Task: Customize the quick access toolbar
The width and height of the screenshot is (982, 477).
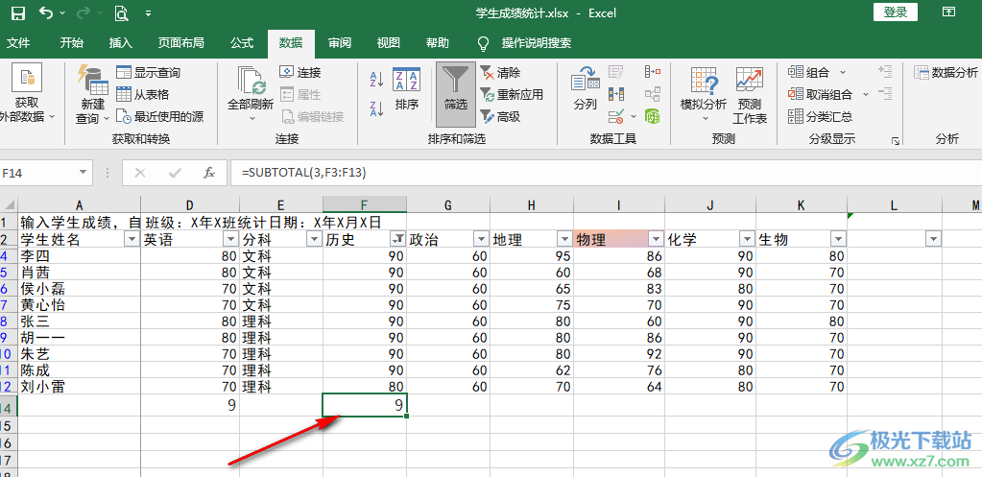Action: [x=148, y=13]
